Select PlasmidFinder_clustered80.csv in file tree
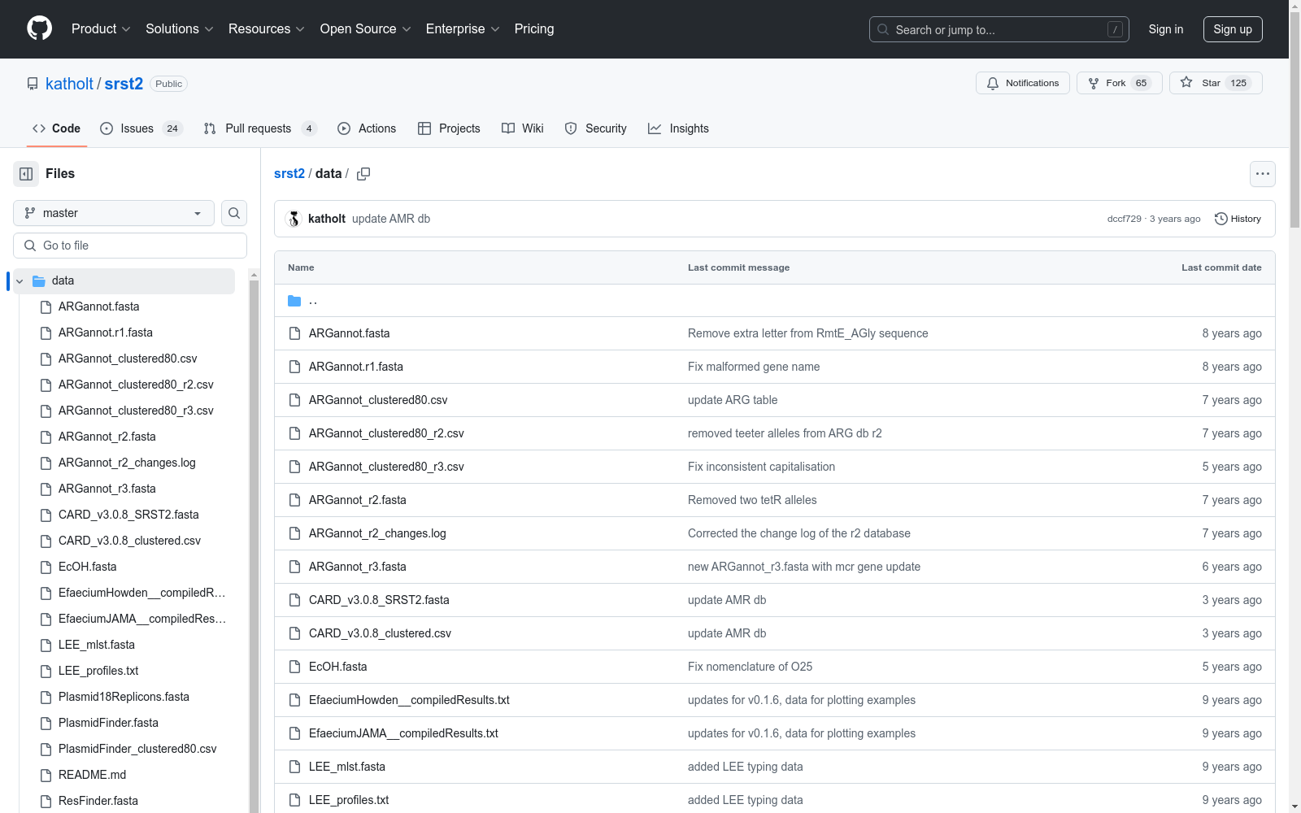The image size is (1301, 813). click(137, 749)
